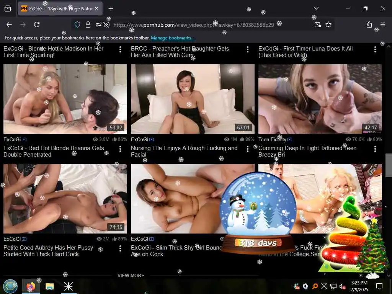
Task: Go back to the previous page
Action: click(9, 24)
